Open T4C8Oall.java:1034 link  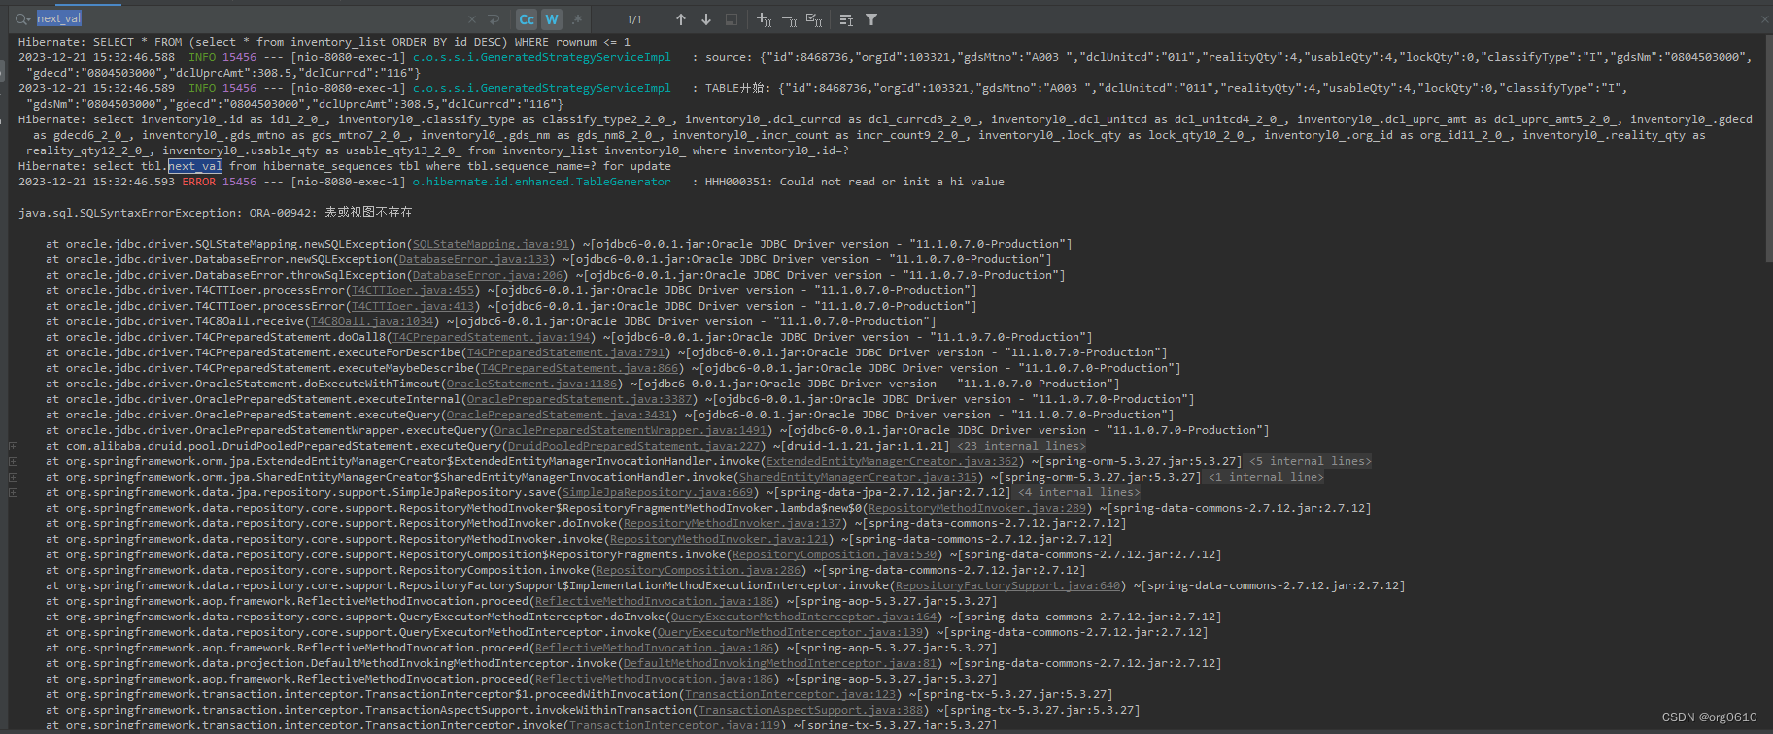click(x=372, y=322)
